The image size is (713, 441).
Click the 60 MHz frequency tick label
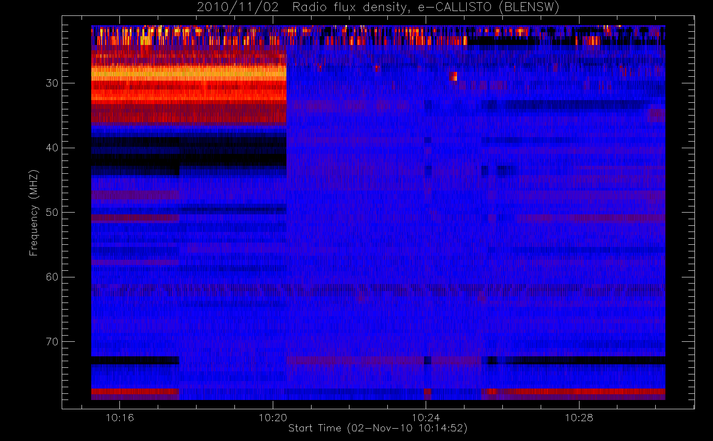pyautogui.click(x=52, y=277)
